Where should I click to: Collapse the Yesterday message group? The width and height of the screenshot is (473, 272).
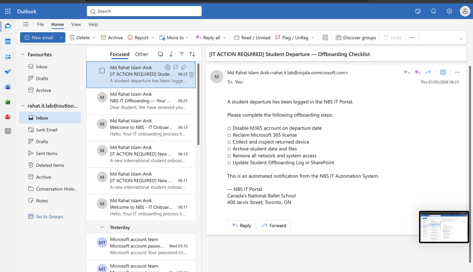point(102,227)
